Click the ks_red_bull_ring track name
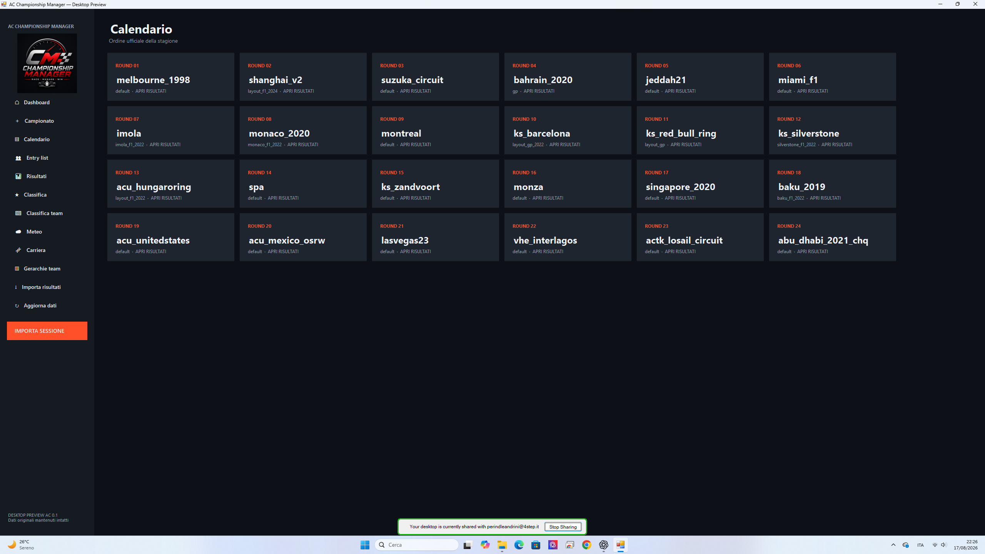The height and width of the screenshot is (554, 985). pyautogui.click(x=681, y=133)
